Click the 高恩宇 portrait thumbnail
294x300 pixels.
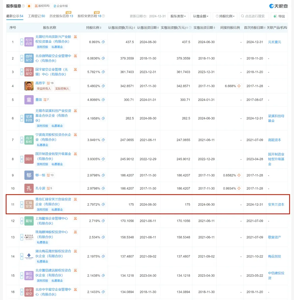point(29,86)
